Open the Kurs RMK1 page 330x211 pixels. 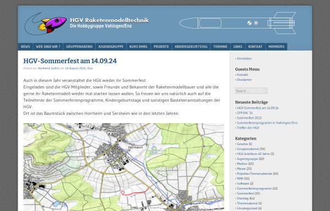(139, 47)
